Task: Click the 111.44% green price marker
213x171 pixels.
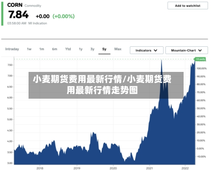Action: [x=200, y=59]
